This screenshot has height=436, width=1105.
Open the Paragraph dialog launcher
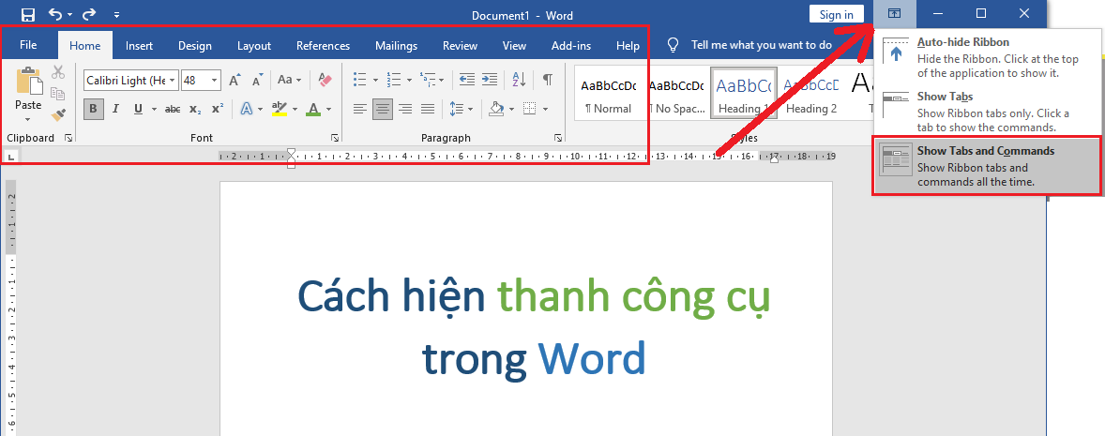558,138
